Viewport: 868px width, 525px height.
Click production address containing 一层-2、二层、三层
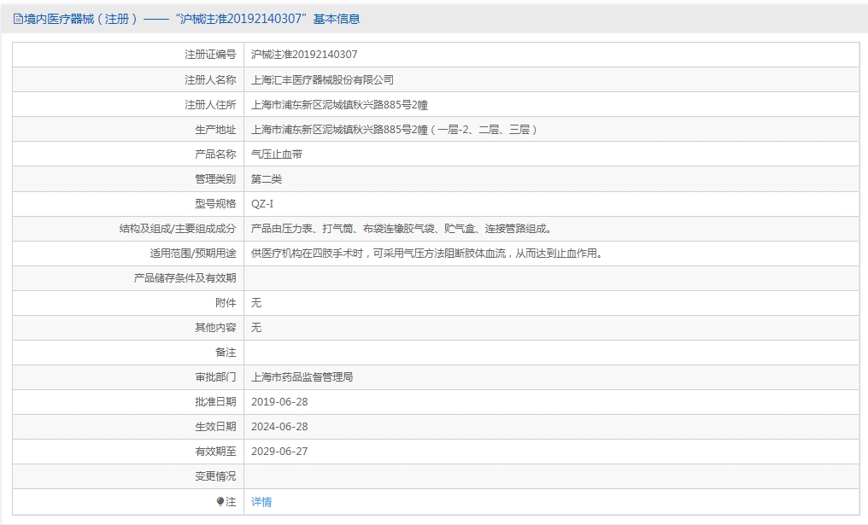394,130
